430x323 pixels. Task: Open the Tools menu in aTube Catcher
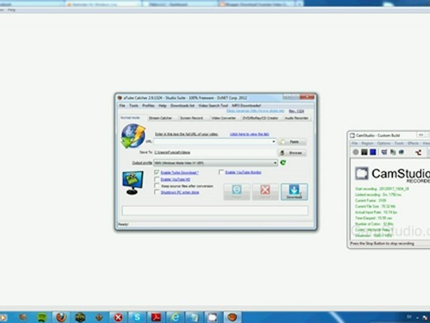click(x=133, y=105)
